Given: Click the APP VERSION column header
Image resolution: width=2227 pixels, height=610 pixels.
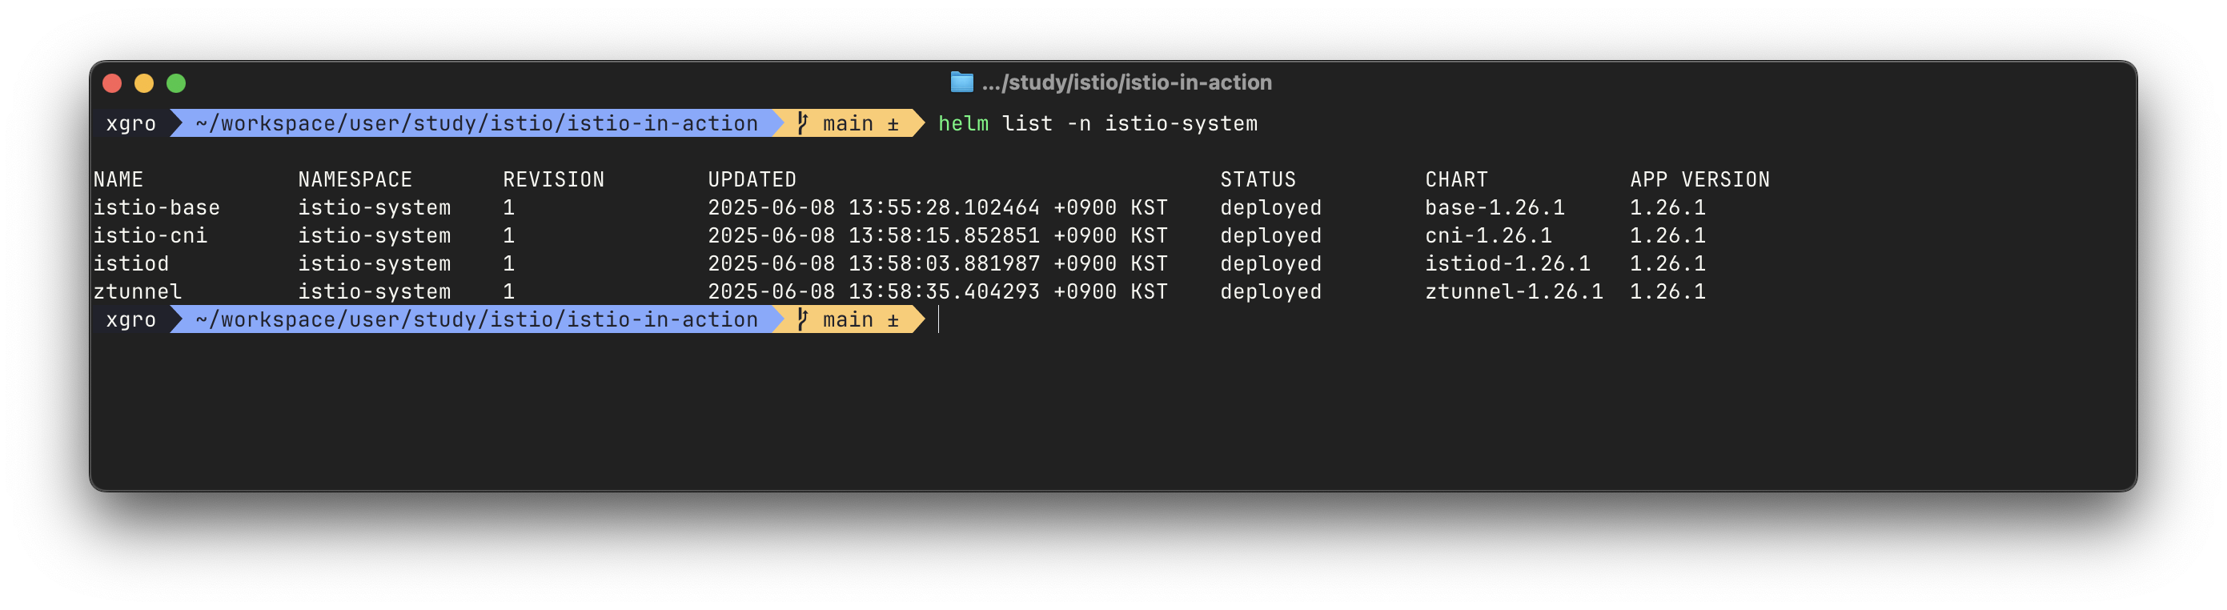Looking at the screenshot, I should 1699,179.
